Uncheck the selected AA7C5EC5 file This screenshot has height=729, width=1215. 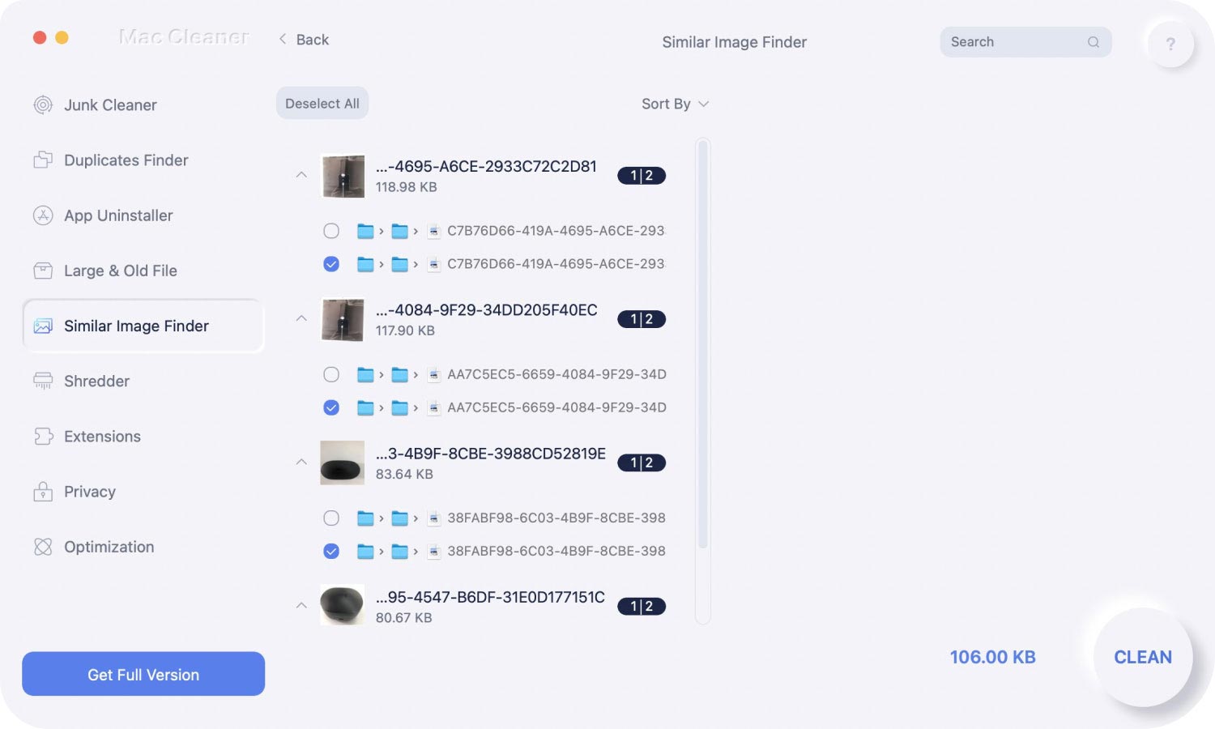click(331, 407)
